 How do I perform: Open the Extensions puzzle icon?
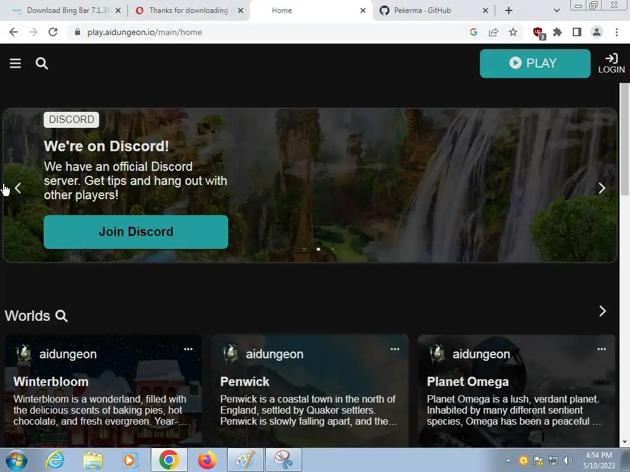click(x=557, y=32)
